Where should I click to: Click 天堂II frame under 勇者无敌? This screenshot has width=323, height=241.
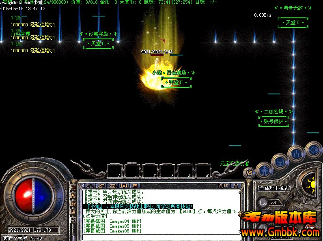293,22
